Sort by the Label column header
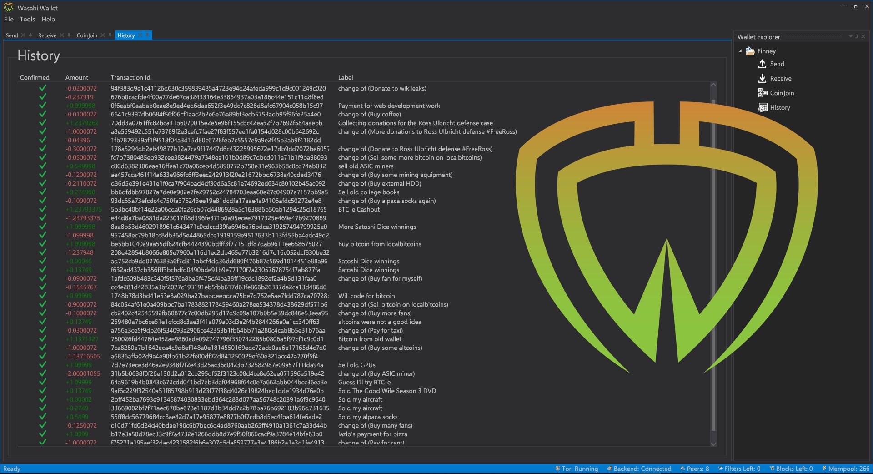Screen dimensions: 873x474 point(346,77)
